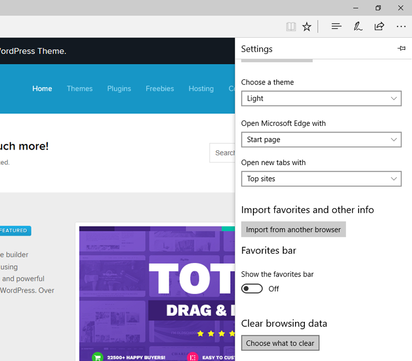
Task: Click the Settings pane heading
Action: point(256,49)
